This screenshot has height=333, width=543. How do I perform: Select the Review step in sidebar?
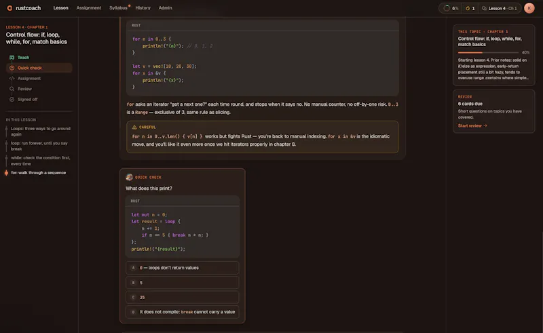point(39,89)
